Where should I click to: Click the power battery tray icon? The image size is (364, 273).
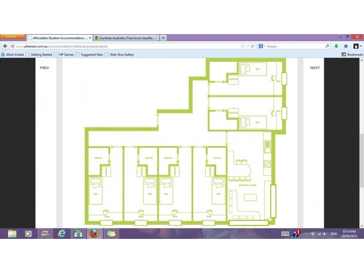(313, 234)
